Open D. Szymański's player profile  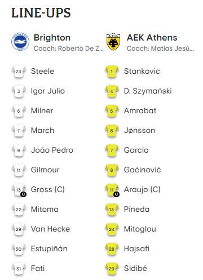point(148,91)
